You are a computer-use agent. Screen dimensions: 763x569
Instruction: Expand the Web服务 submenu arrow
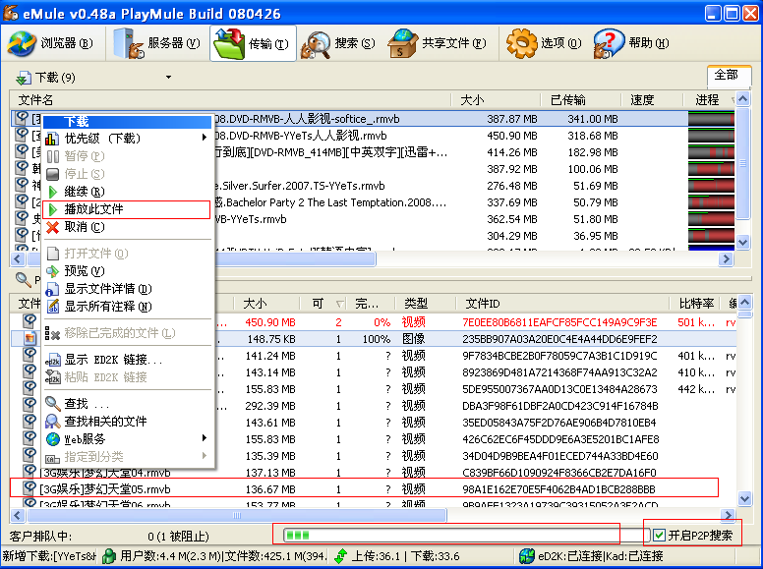point(205,438)
